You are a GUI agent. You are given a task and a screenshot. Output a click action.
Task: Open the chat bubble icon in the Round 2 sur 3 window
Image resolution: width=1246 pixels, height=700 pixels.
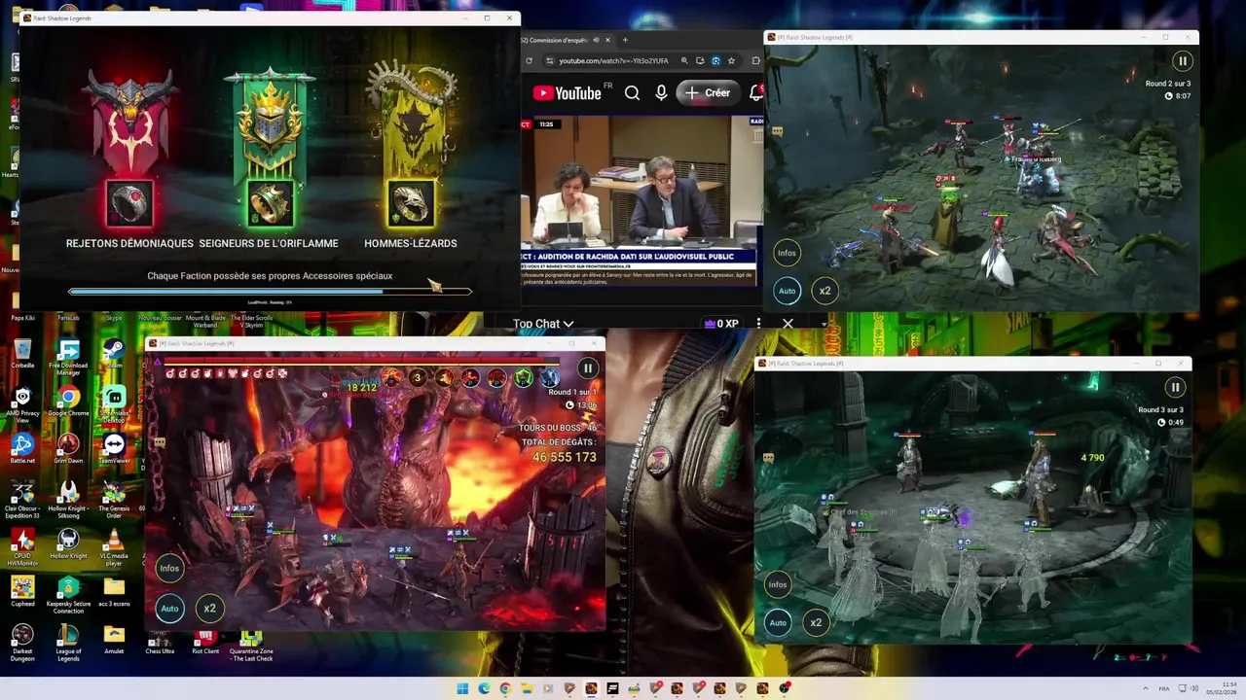(x=777, y=130)
